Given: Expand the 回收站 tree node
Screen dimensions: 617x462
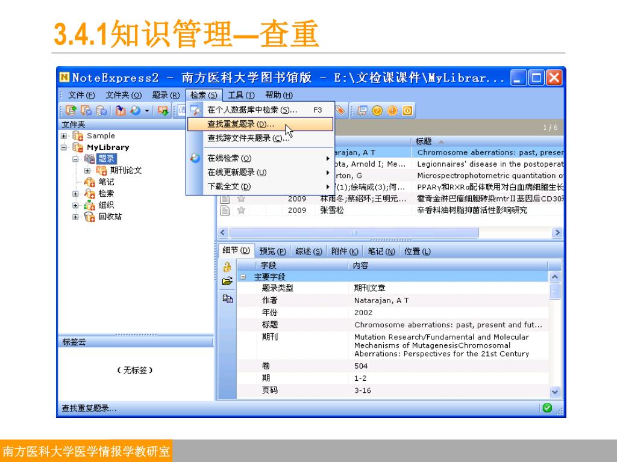Looking at the screenshot, I should pyautogui.click(x=75, y=217).
